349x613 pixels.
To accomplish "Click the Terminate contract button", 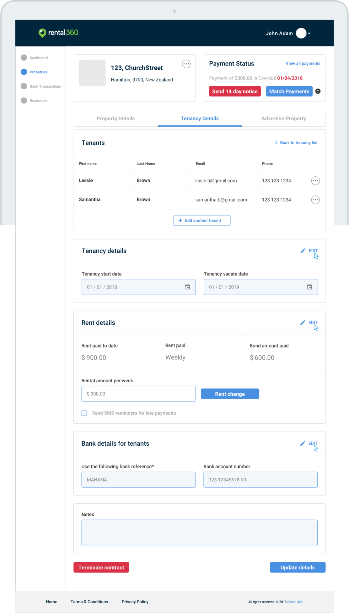I will (101, 567).
